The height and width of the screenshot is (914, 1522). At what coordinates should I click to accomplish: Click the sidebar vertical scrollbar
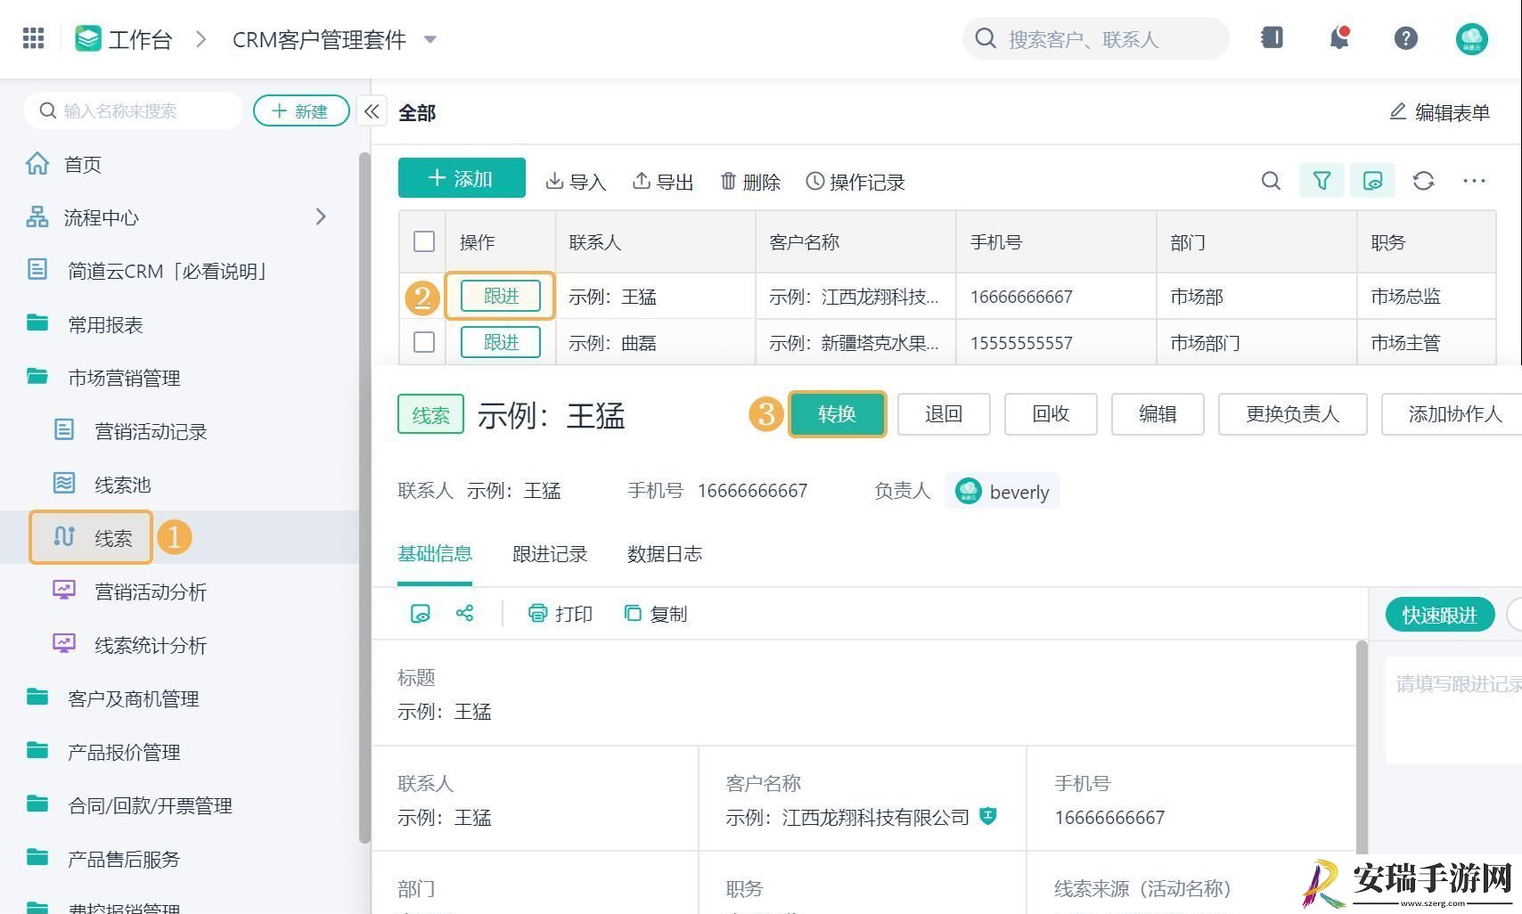[x=364, y=497]
